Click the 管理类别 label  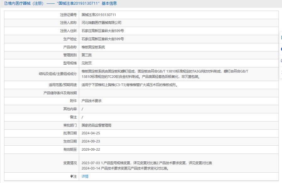pos(70,55)
